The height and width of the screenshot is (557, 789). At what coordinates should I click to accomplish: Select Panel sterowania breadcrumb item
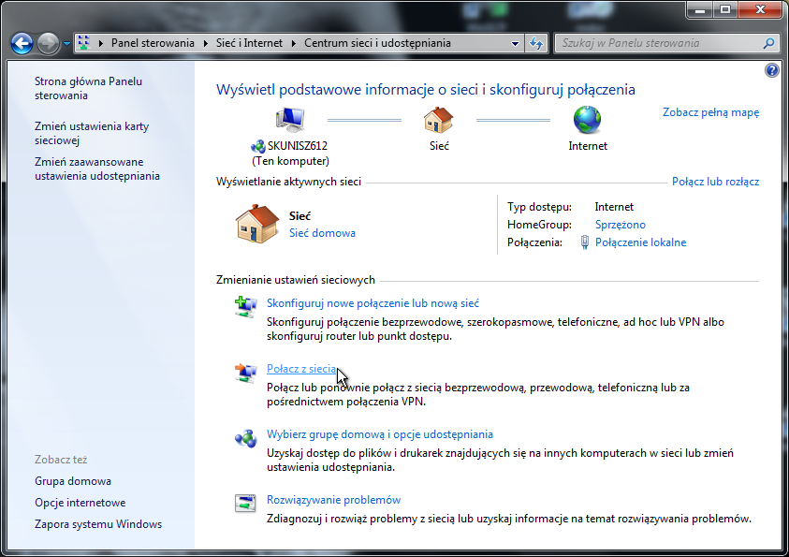point(153,43)
